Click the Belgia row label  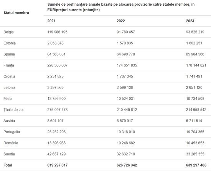click(x=8, y=32)
